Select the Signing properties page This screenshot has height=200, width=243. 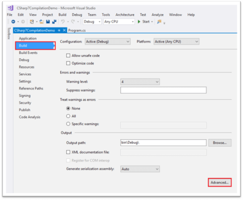(x=25, y=96)
